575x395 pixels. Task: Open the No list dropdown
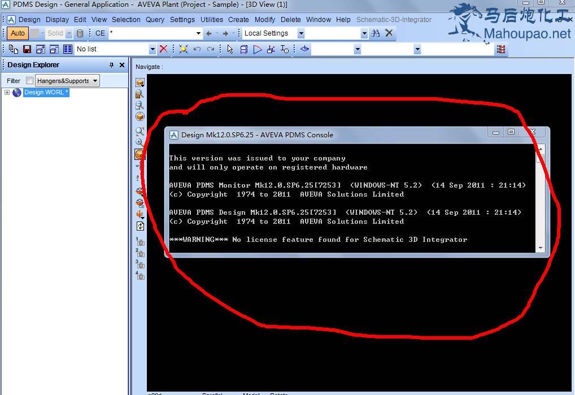point(153,49)
